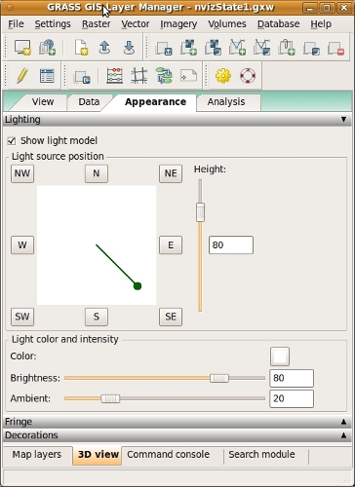Uncheck Show light model checkbox
Screen dimensions: 355x487
tap(12, 141)
